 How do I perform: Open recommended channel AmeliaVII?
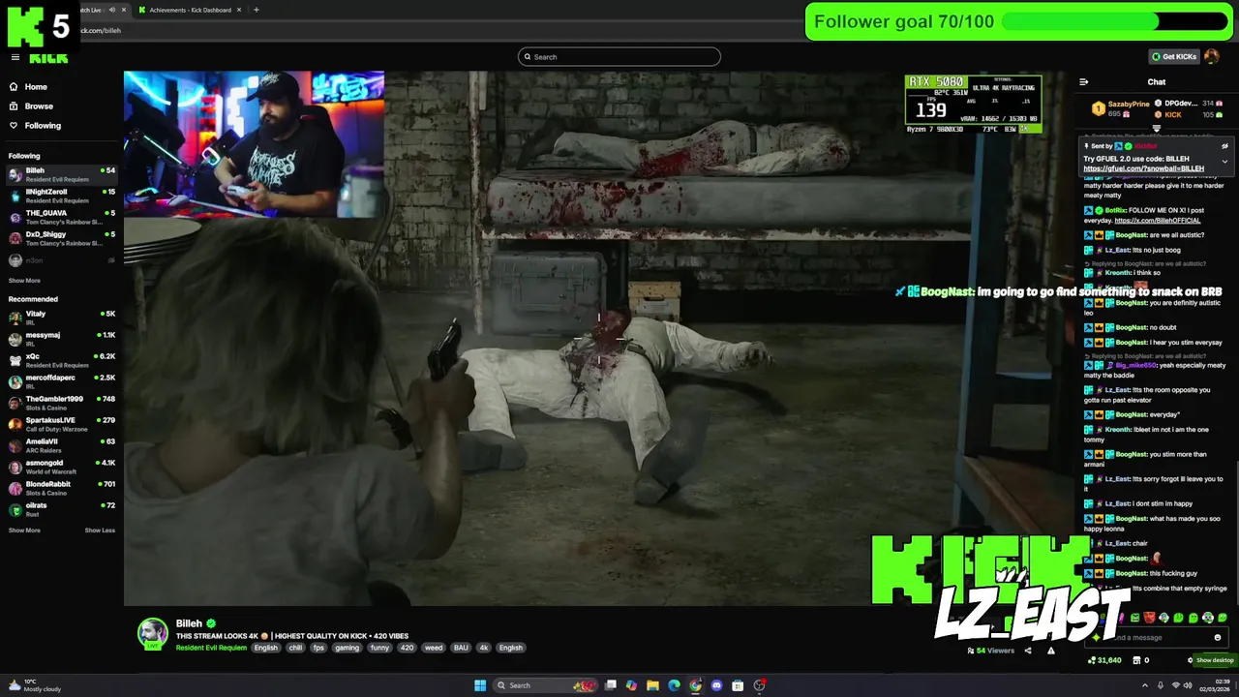[x=61, y=445]
